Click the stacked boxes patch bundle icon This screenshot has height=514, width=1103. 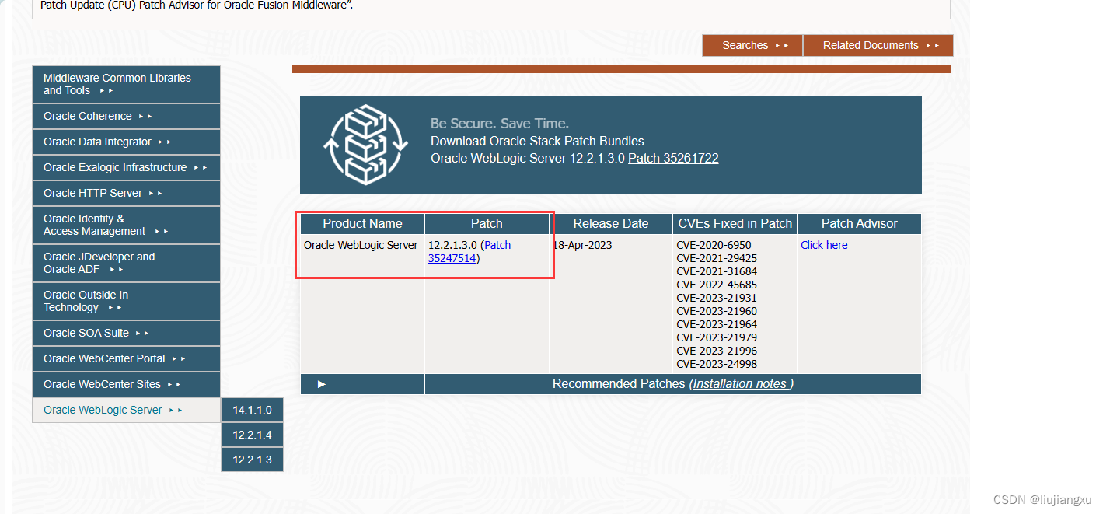[x=365, y=144]
